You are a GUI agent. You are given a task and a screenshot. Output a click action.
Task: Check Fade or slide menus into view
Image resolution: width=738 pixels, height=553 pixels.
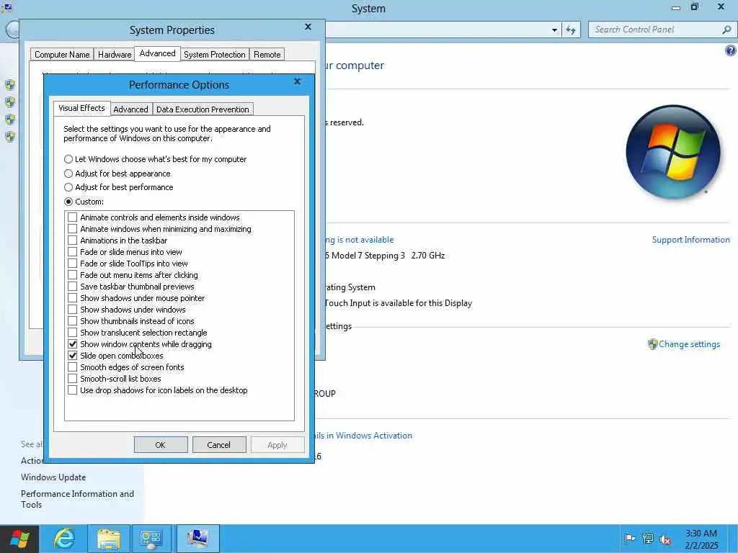pyautogui.click(x=73, y=252)
